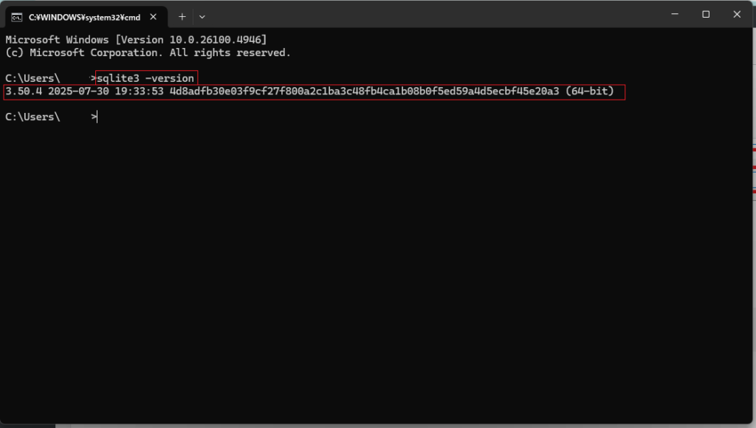Minimize the terminal window
Image resolution: width=756 pixels, height=428 pixels.
point(675,14)
